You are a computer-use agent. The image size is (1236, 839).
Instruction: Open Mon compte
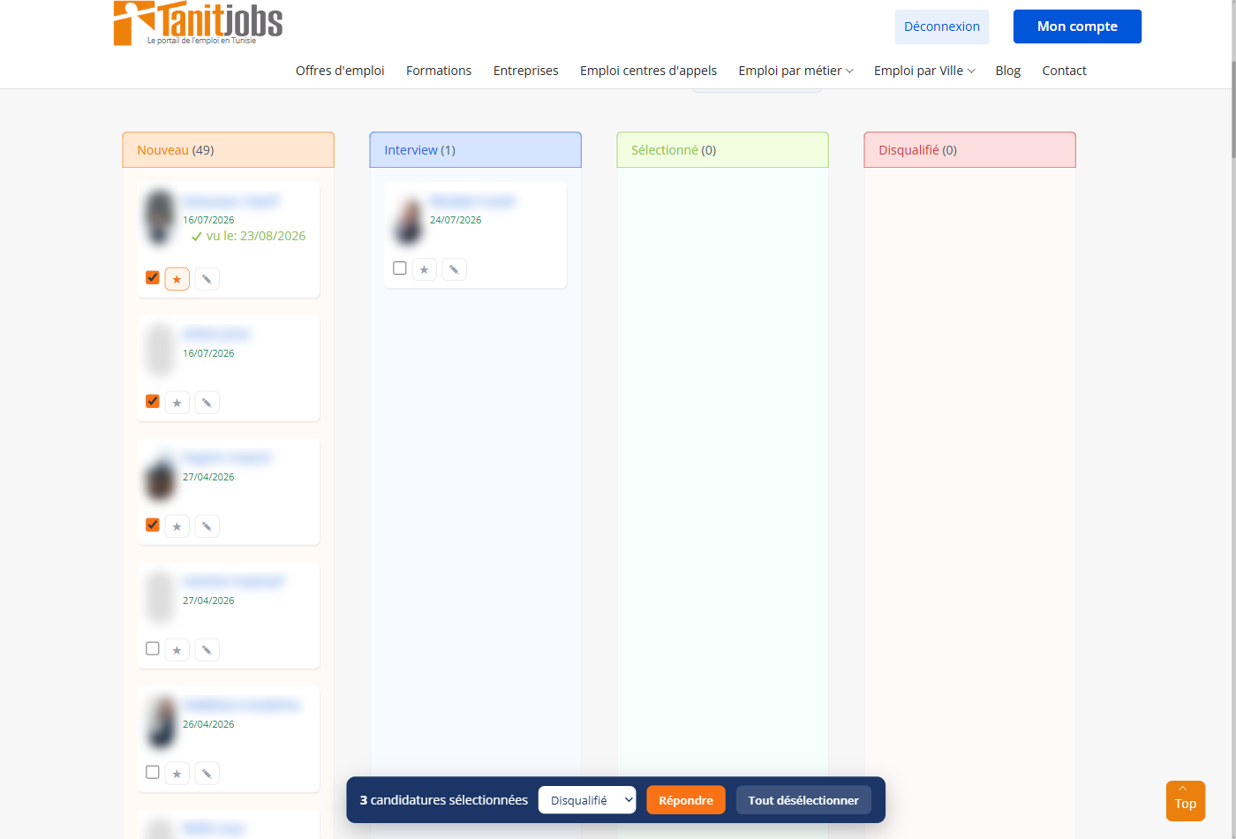pyautogui.click(x=1077, y=26)
